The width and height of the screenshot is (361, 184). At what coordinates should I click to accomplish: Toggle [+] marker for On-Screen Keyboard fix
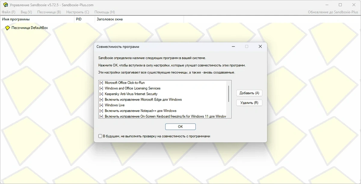(101, 116)
